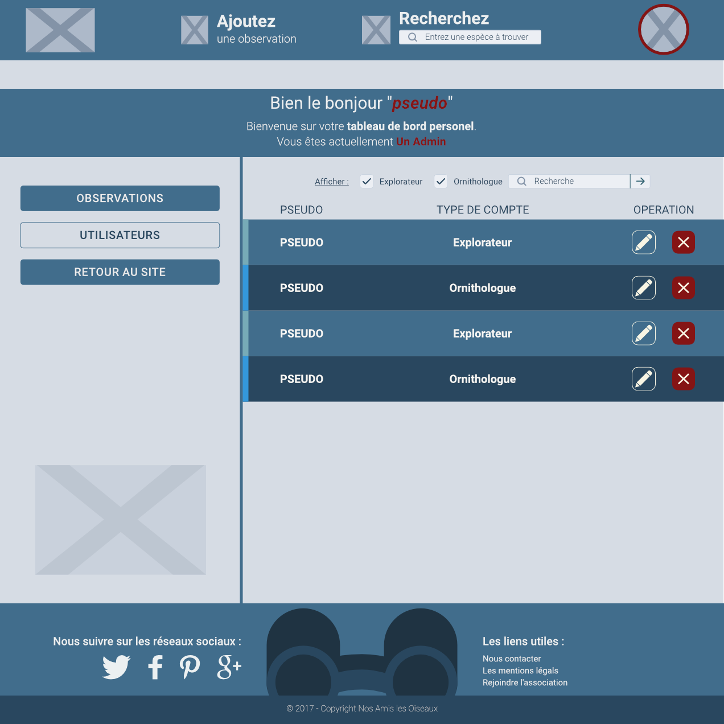This screenshot has height=724, width=724.
Task: Click the Ajoutez une observation icon
Action: [x=195, y=30]
